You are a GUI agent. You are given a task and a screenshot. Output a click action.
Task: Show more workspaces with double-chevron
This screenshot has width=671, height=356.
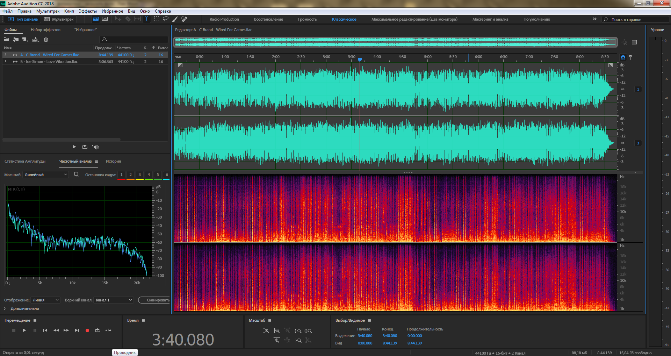point(594,19)
